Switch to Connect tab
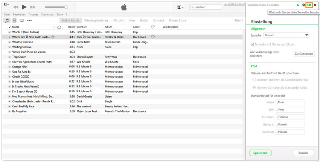This screenshot has width=320, height=162. coord(158,20)
